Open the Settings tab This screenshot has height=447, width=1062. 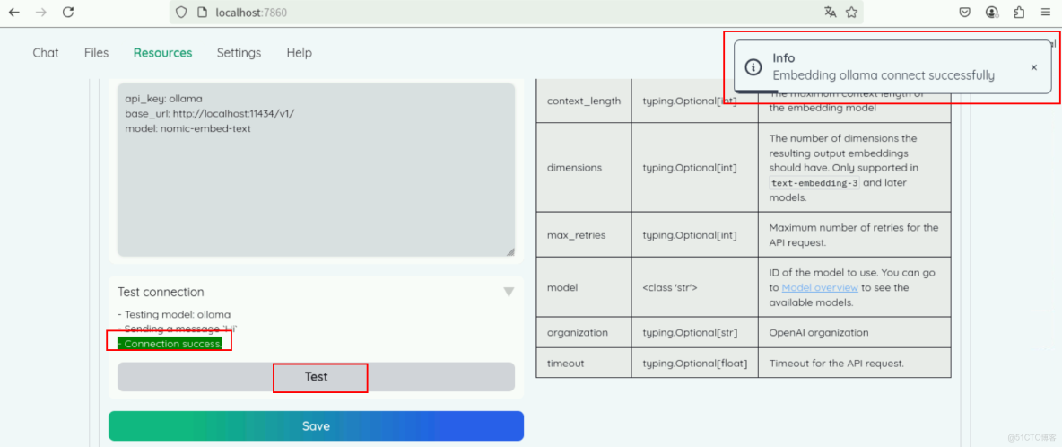(x=239, y=53)
